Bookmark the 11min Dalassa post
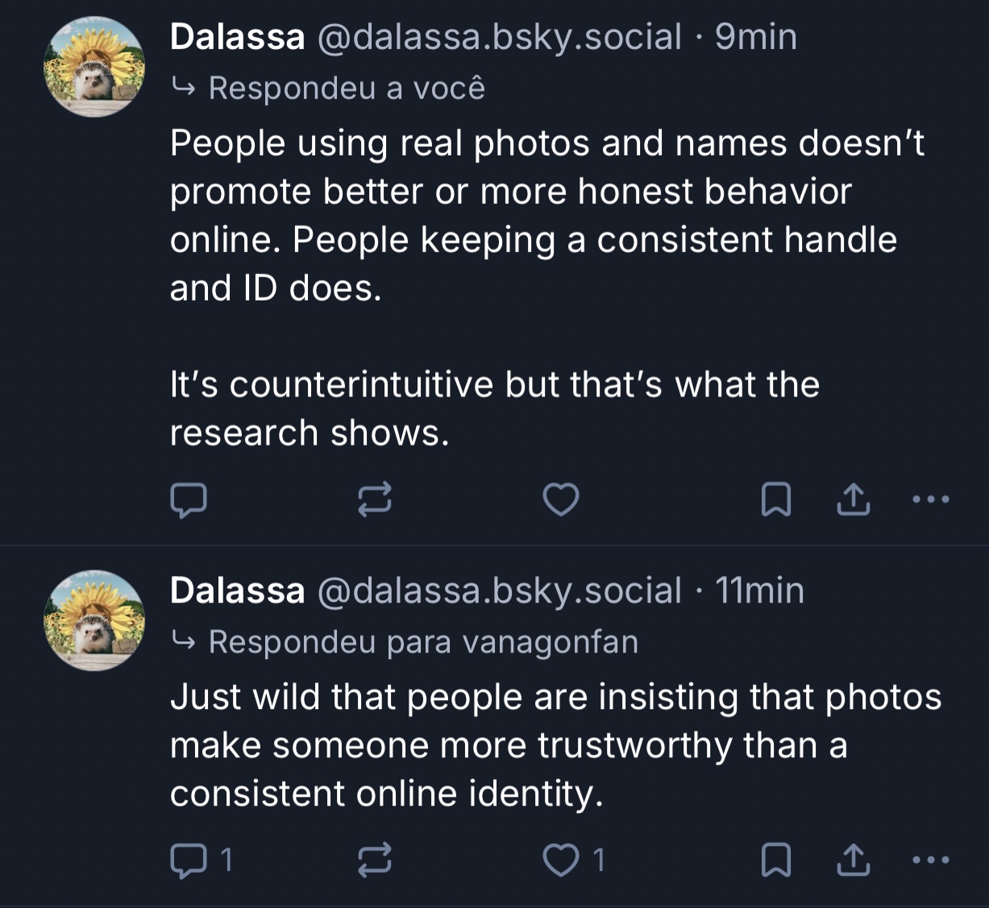The height and width of the screenshot is (908, 989). [776, 860]
